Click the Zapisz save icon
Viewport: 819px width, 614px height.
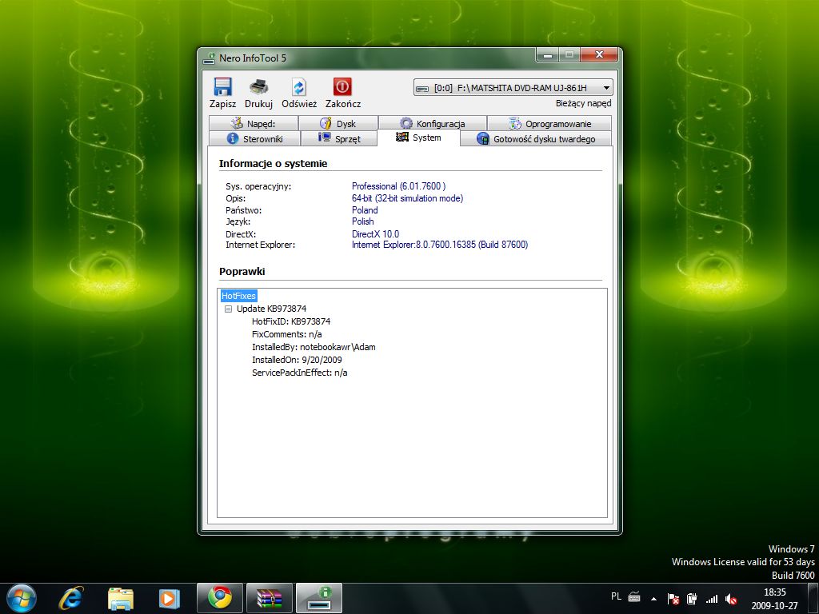pos(222,87)
